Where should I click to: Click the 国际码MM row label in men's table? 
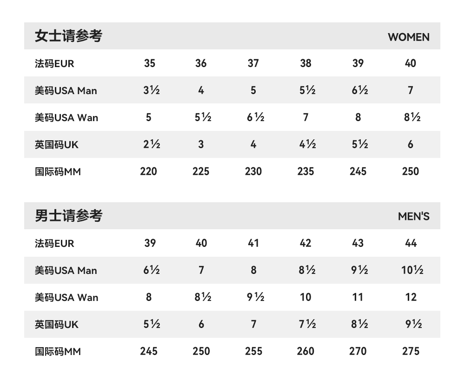[58, 352]
